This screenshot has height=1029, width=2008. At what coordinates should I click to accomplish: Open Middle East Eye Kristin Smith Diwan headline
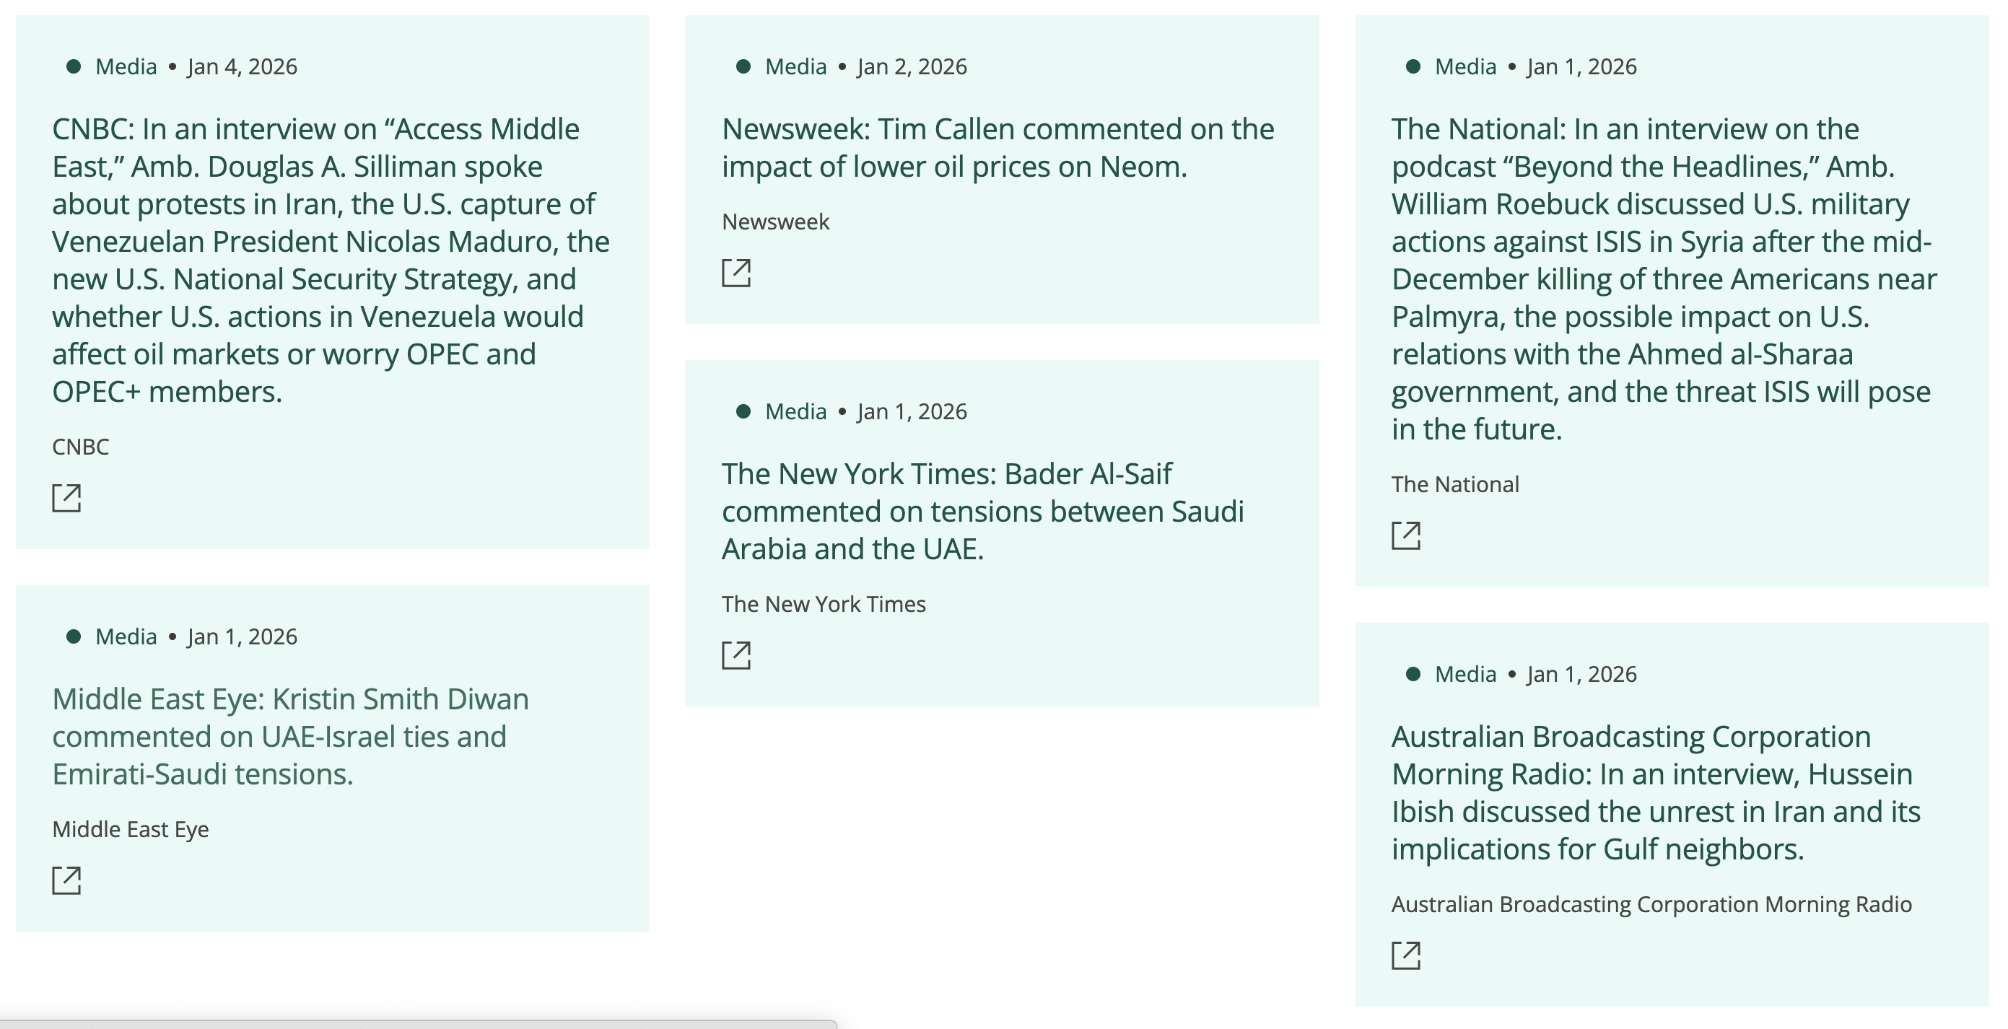pyautogui.click(x=290, y=736)
